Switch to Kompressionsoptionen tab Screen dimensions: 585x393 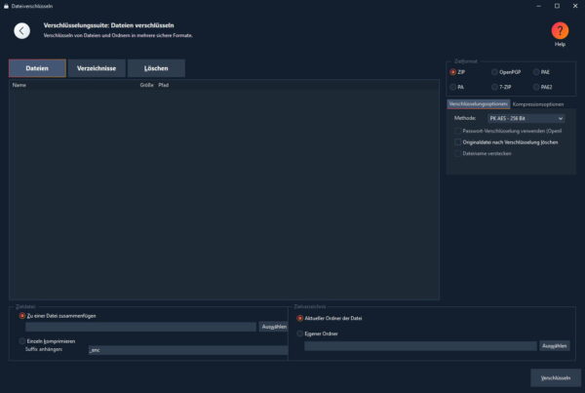tap(539, 103)
